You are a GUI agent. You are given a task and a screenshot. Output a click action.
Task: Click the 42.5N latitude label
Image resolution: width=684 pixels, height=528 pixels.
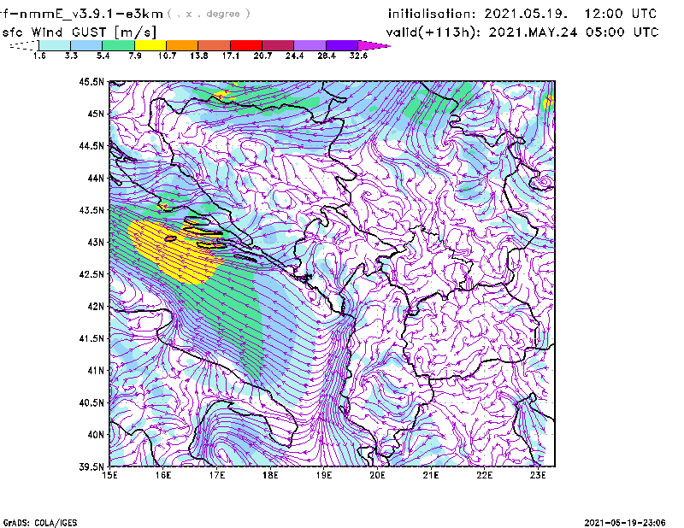click(91, 274)
